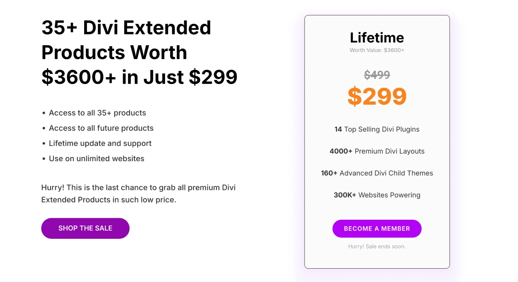Select the 4000+ Premium Divi Layouts item
The width and height of the screenshot is (518, 282).
(377, 151)
